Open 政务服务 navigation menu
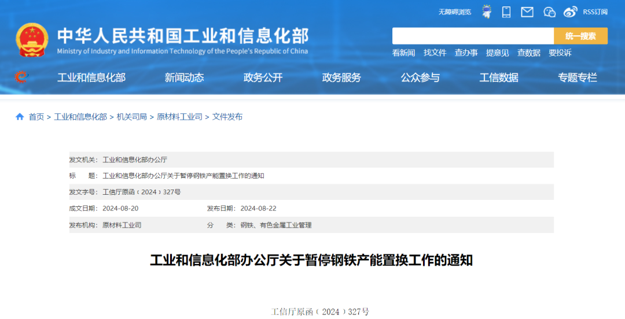Viewport: 625px width, 319px height. point(341,77)
